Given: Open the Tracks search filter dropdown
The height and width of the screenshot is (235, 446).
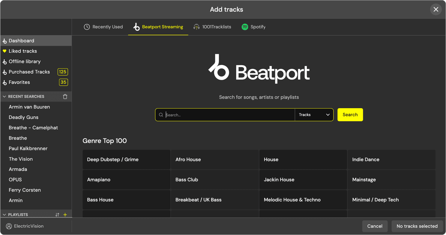Looking at the screenshot, I should point(314,115).
